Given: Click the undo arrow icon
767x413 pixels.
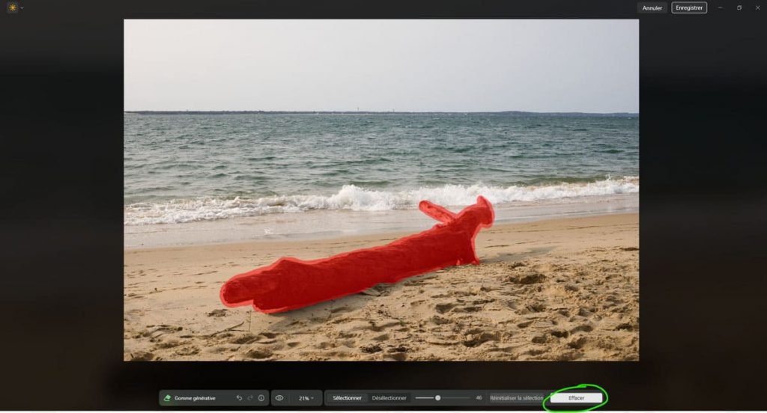Looking at the screenshot, I should pos(239,398).
